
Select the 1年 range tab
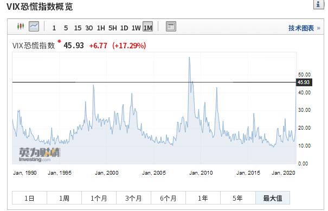pos(203,198)
